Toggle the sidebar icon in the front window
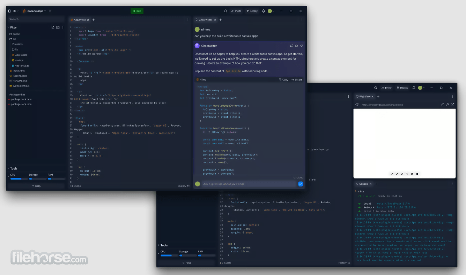This screenshot has width=466, height=275. (x=9, y=11)
